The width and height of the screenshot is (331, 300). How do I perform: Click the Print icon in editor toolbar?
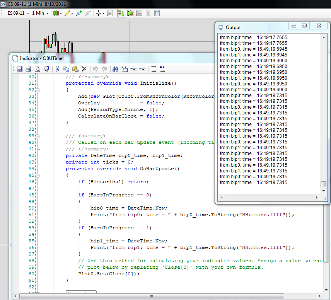(28, 69)
